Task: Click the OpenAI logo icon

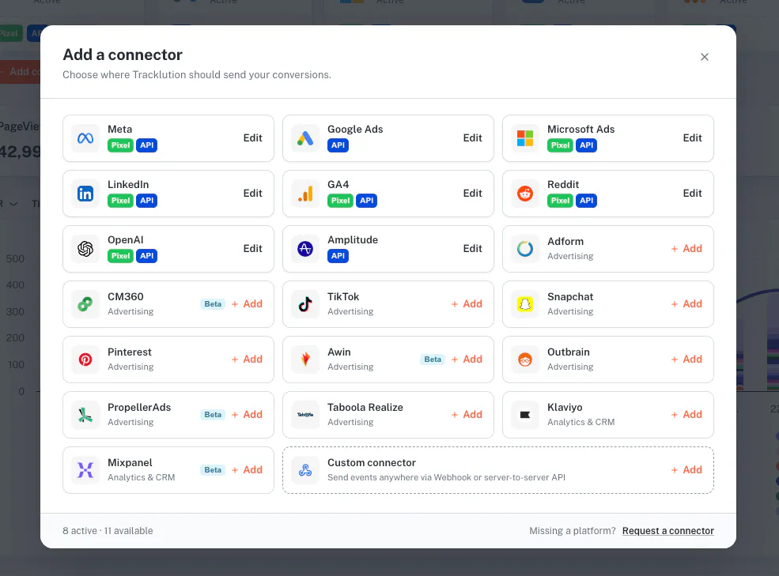Action: 85,248
